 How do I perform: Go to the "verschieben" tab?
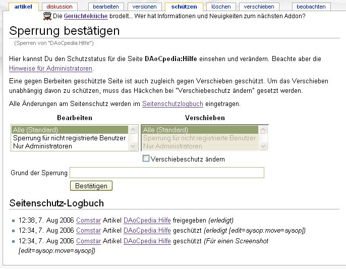259,7
